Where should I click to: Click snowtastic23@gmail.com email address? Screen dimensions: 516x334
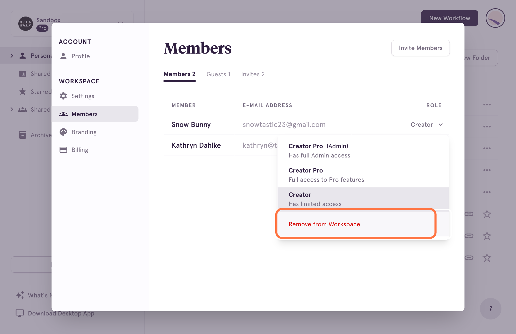[284, 124]
